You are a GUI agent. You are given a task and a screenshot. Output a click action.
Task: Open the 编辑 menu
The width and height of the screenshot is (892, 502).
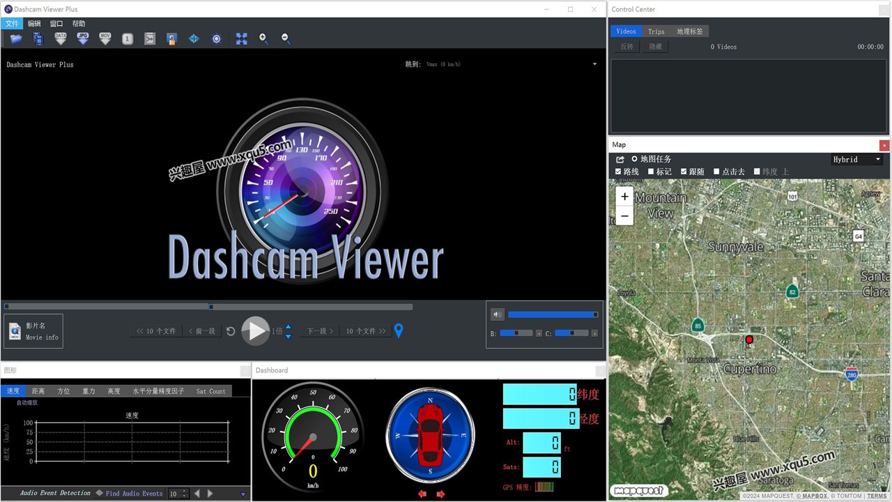coord(34,24)
